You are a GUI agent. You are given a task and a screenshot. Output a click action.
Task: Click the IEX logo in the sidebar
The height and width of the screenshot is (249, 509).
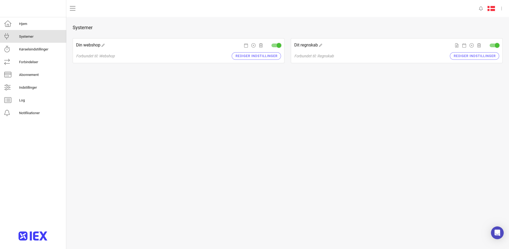[x=33, y=236]
